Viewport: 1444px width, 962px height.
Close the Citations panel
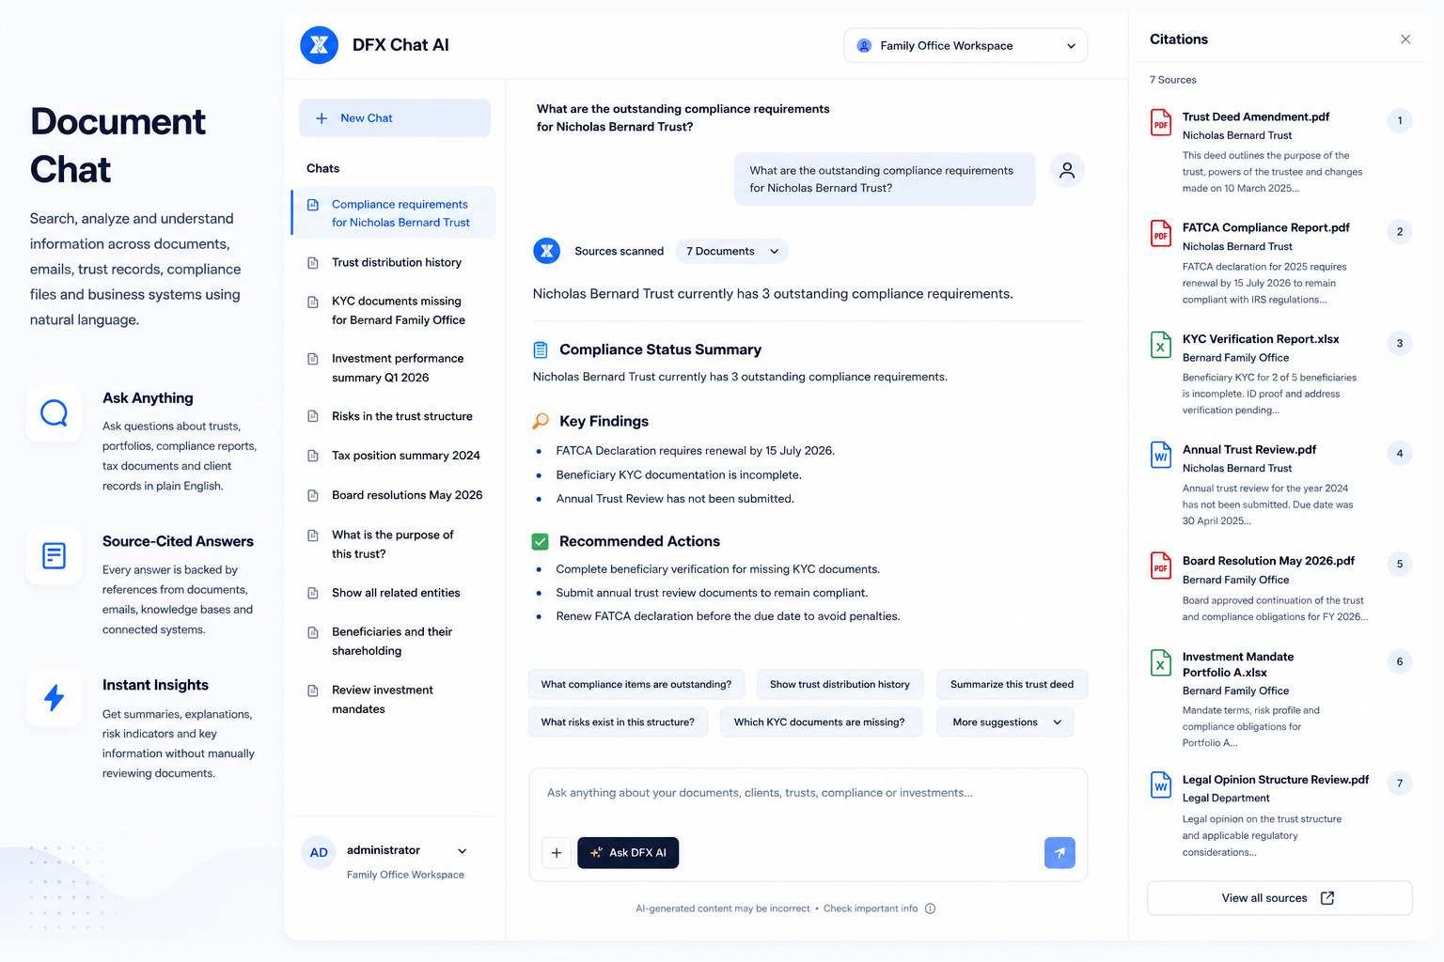1405,39
